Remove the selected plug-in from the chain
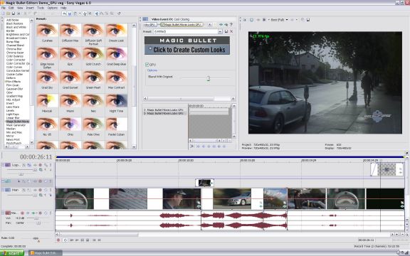 pyautogui.click(x=226, y=25)
